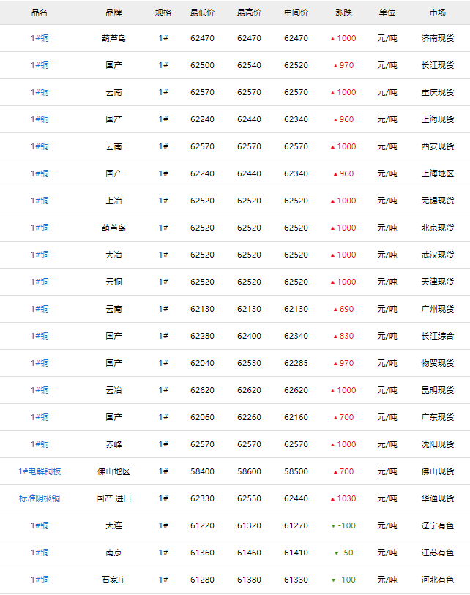Click the red up arrow in 长江现货 row

(335, 66)
